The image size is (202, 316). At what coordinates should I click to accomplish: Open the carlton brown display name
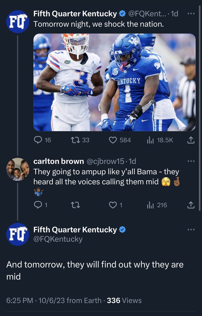59,161
